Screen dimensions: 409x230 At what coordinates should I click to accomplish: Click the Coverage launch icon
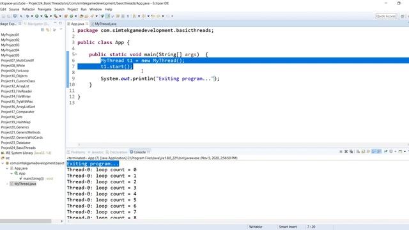coord(46,16)
